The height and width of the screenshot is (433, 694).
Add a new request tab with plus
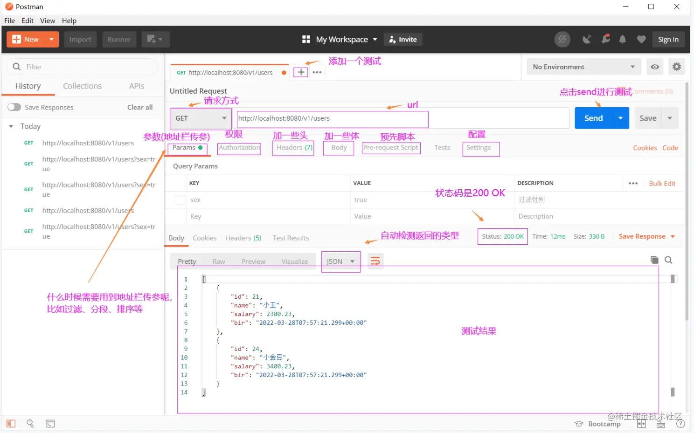coord(301,72)
